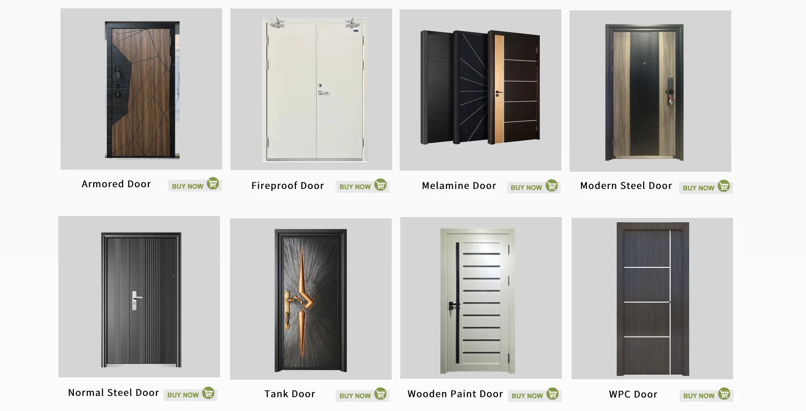Select the Modern Steel Door thumbnail
This screenshot has width=806, height=411.
(x=650, y=91)
